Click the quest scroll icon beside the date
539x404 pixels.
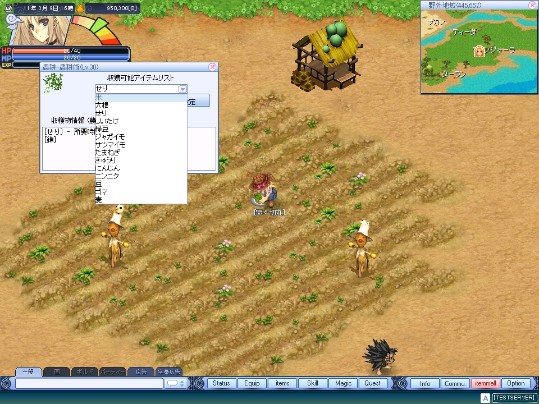(8, 8)
